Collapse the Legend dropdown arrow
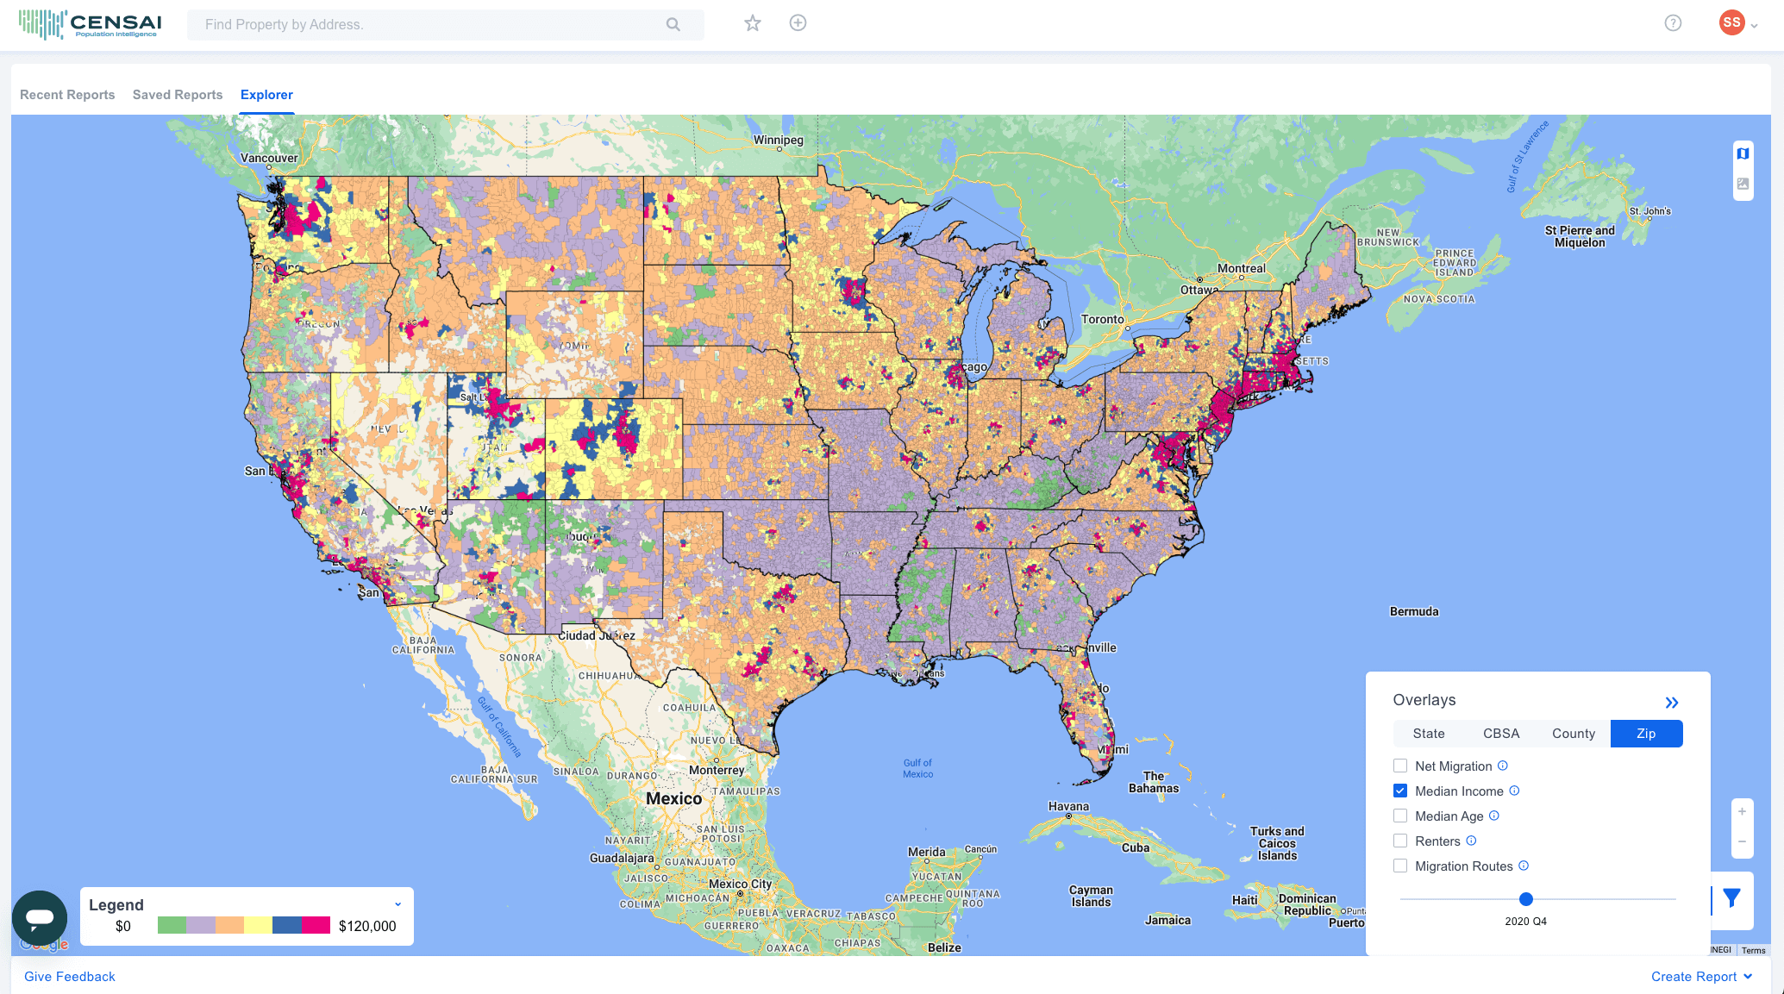1784x994 pixels. coord(397,904)
